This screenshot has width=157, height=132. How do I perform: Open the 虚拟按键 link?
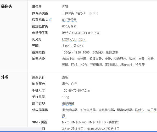click(68, 104)
